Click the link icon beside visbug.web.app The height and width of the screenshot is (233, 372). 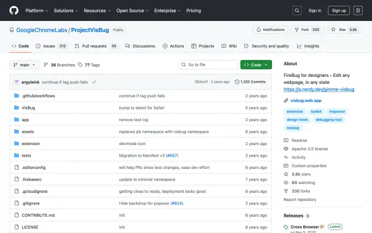point(286,101)
